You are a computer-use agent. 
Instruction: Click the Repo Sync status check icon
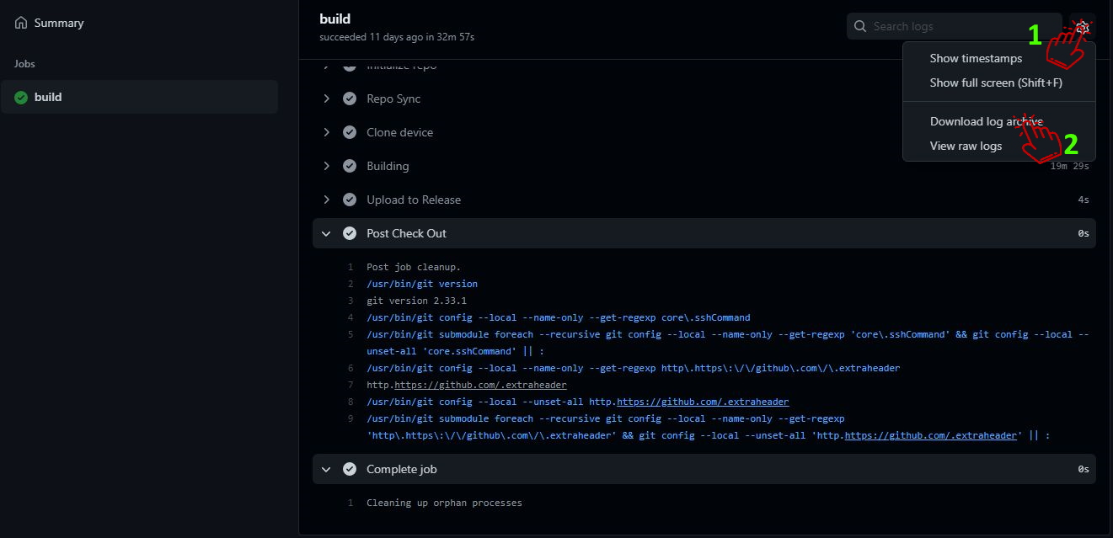350,99
